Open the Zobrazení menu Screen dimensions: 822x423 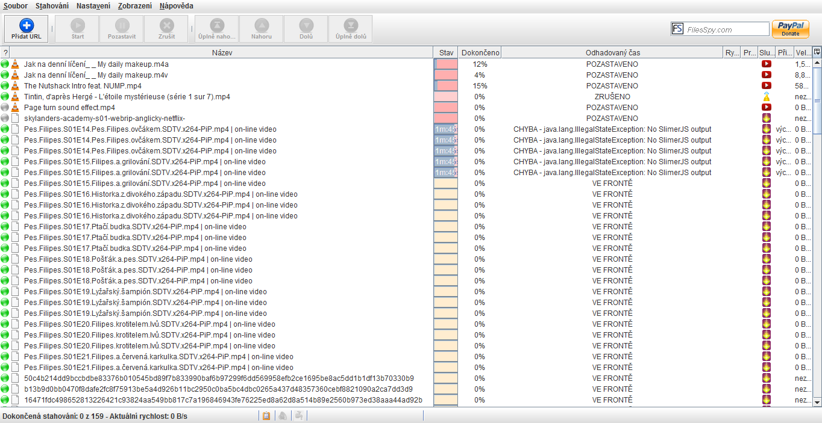(x=135, y=6)
